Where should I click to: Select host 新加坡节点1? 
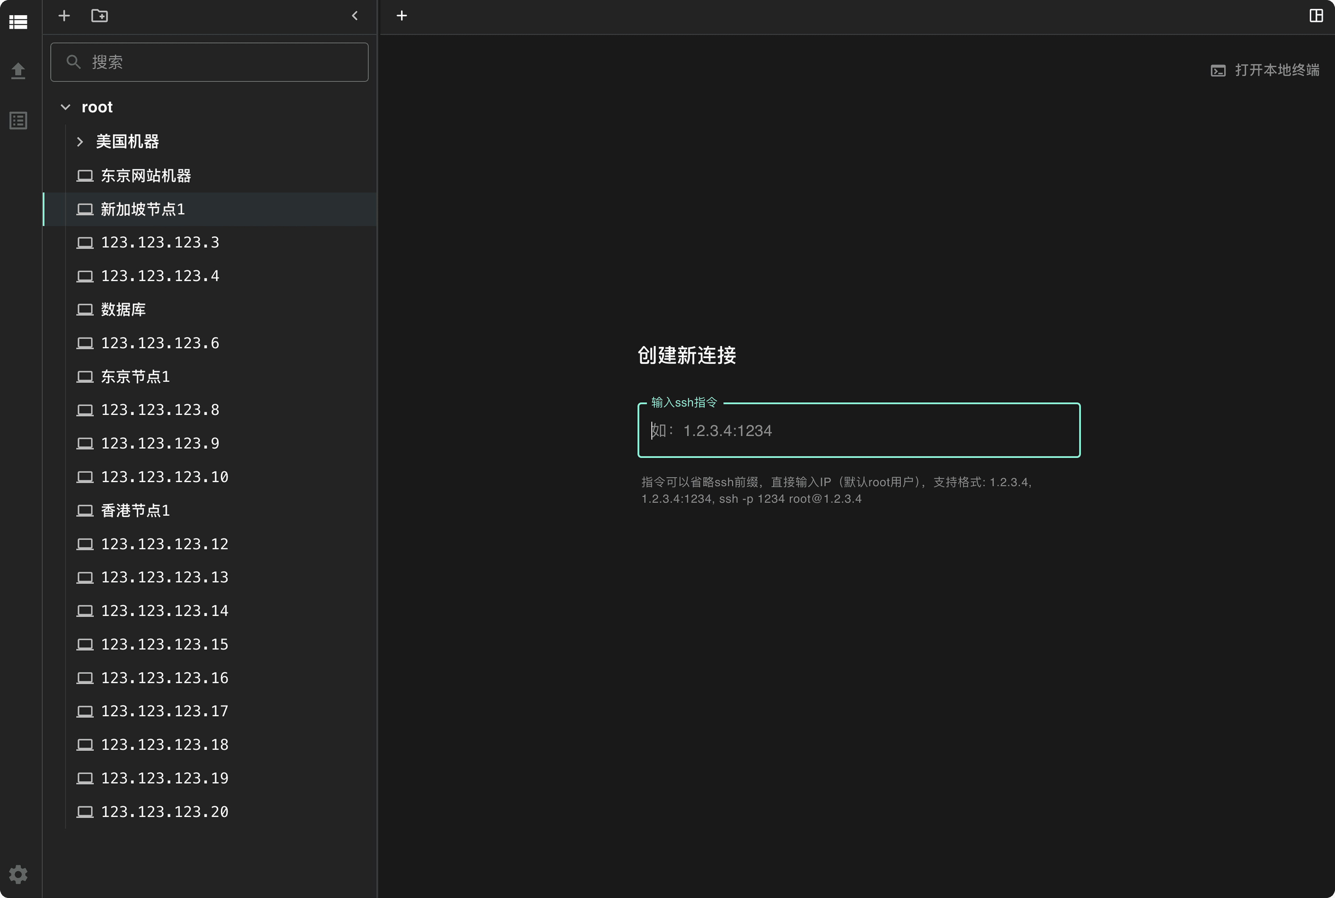[x=210, y=210]
